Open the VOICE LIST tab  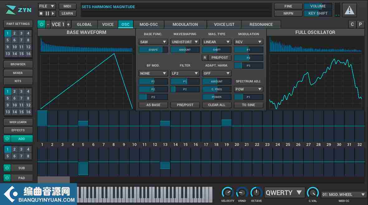(224, 24)
